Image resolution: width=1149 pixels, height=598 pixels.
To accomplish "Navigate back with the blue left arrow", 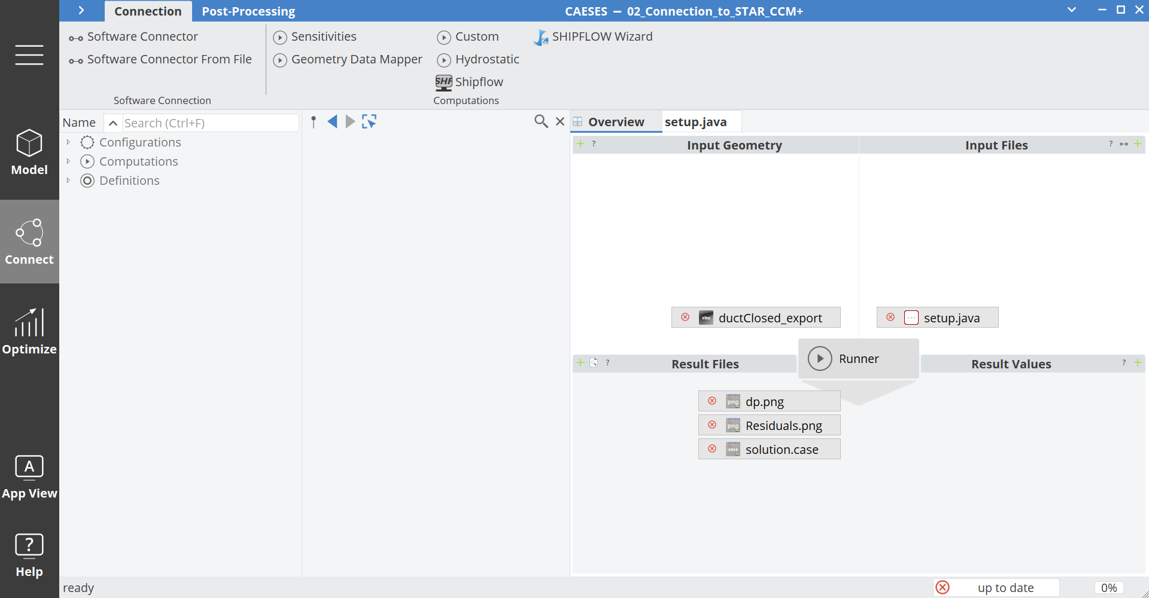I will 333,122.
